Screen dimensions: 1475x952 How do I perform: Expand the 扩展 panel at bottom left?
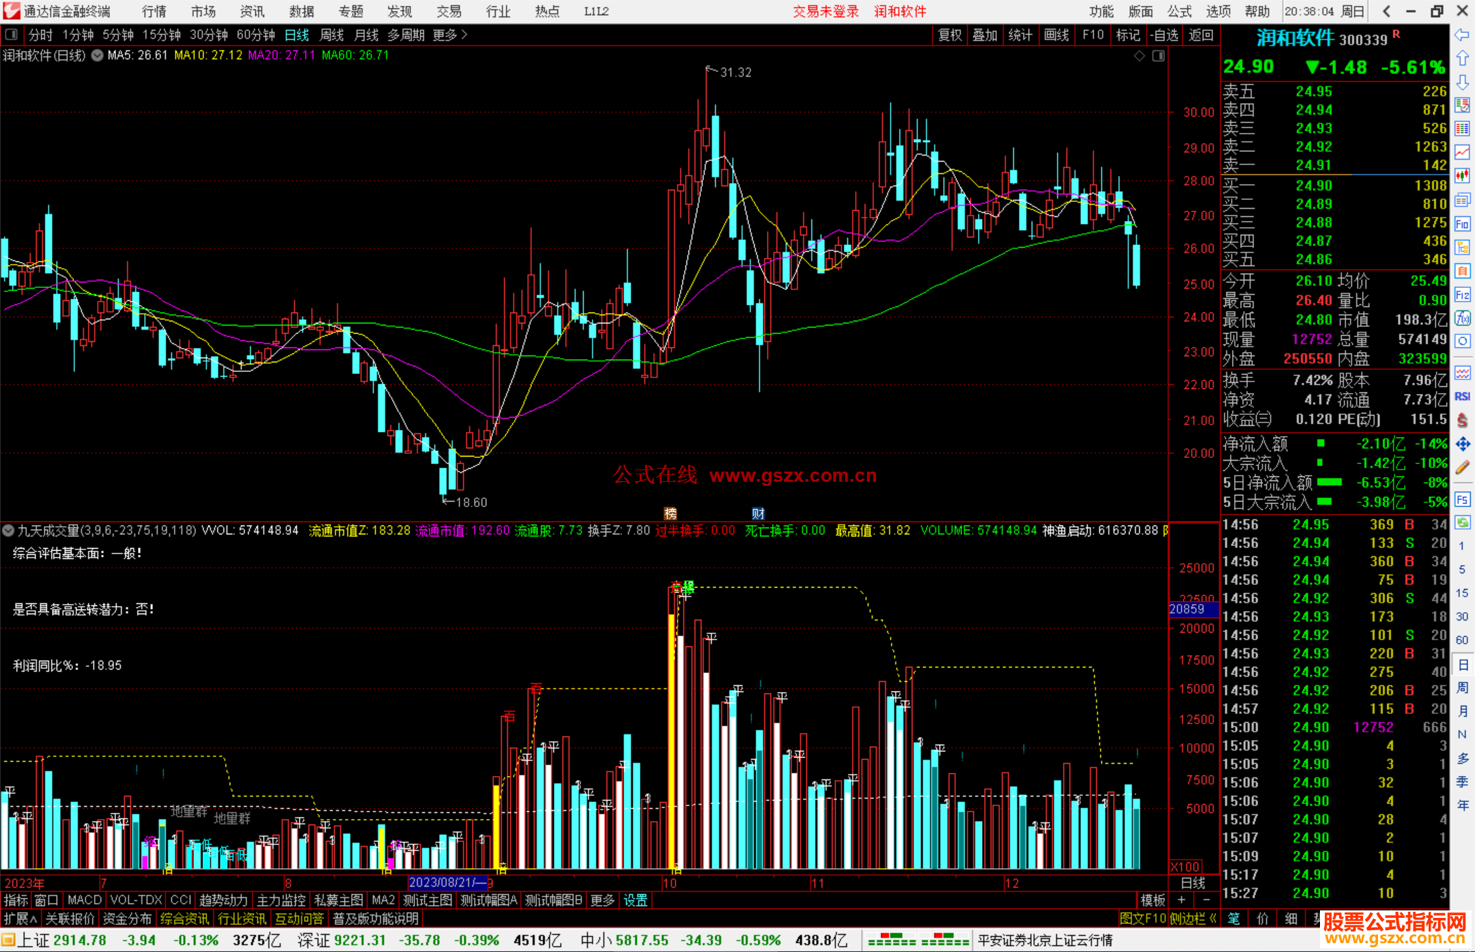point(20,919)
